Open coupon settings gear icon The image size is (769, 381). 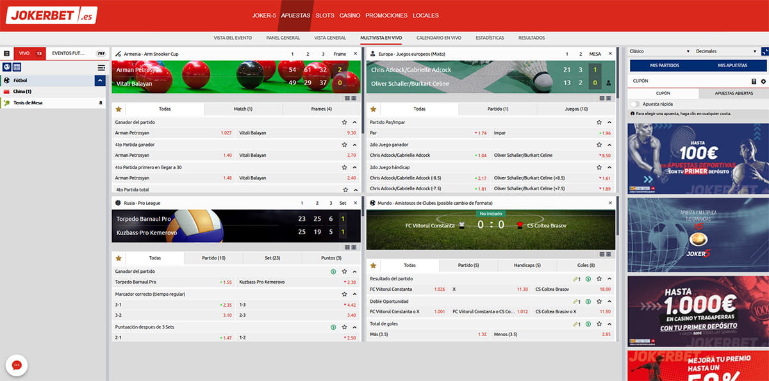[763, 81]
